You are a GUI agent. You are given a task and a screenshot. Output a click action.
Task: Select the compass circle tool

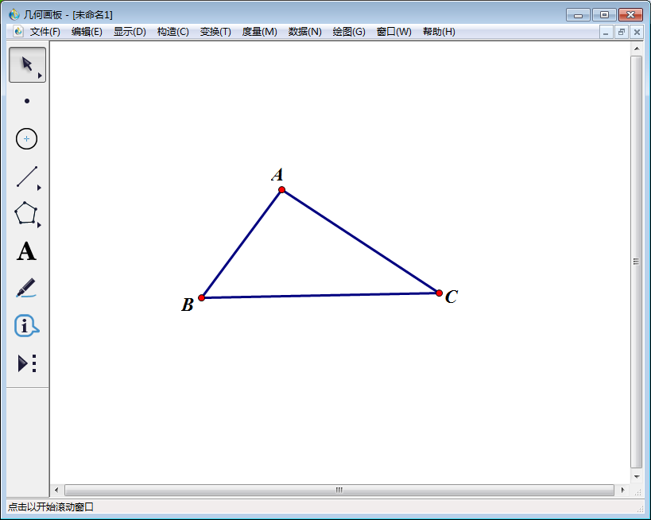(x=26, y=138)
